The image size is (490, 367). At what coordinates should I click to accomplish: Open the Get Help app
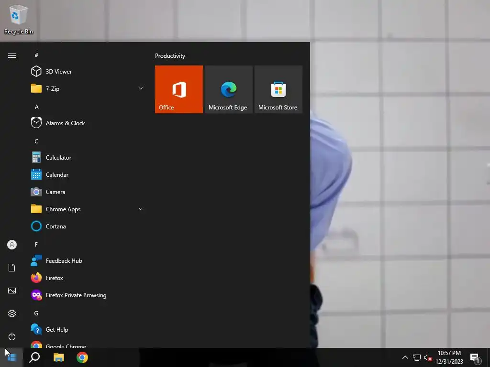(87, 330)
